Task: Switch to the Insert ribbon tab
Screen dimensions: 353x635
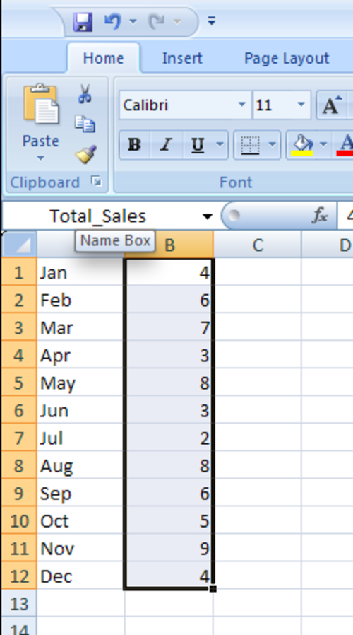Action: click(x=182, y=58)
